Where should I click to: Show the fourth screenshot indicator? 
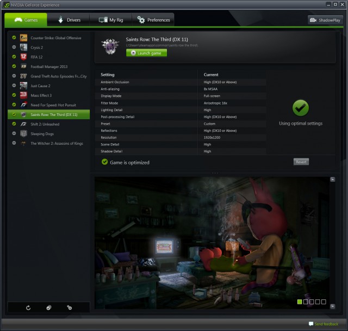(x=318, y=302)
